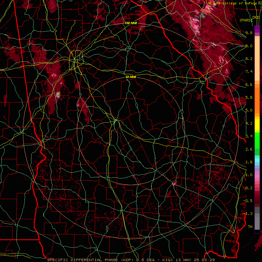The width and height of the screenshot is (262, 262).
Task: Click the dark orange band of the color scale
Action: point(257,101)
